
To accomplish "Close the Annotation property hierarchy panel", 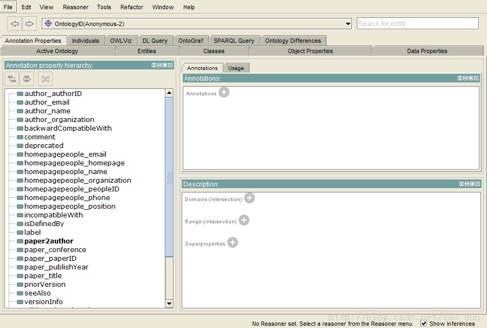I will tap(170, 65).
